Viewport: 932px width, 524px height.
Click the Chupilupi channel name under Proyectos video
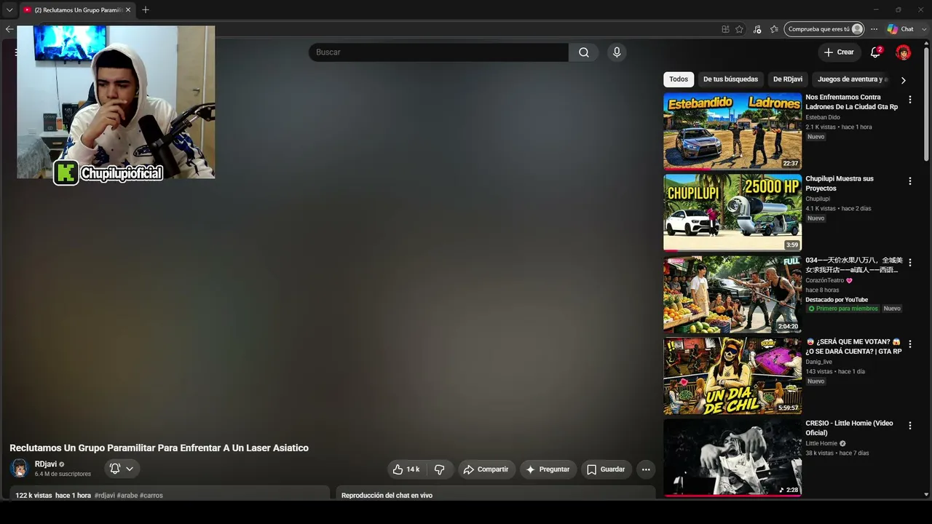[x=818, y=199]
